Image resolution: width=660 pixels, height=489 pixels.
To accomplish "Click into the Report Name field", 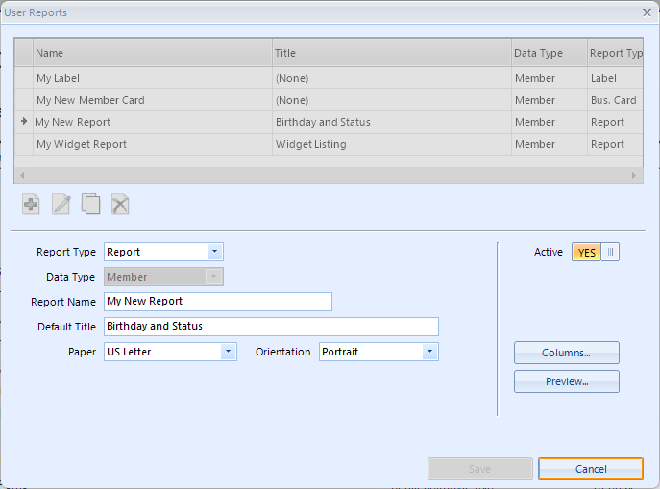I will [218, 302].
